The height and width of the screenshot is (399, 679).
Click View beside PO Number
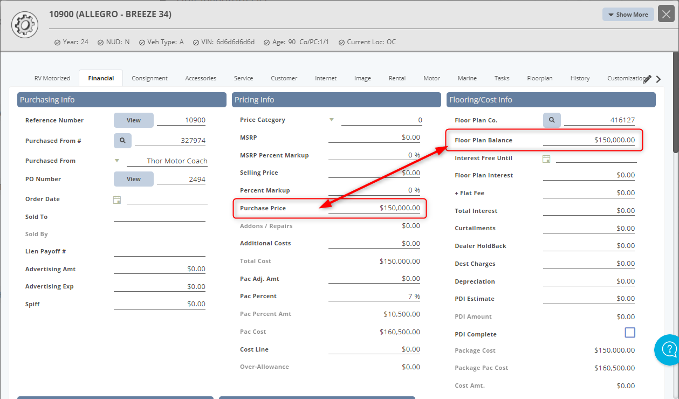pyautogui.click(x=133, y=178)
